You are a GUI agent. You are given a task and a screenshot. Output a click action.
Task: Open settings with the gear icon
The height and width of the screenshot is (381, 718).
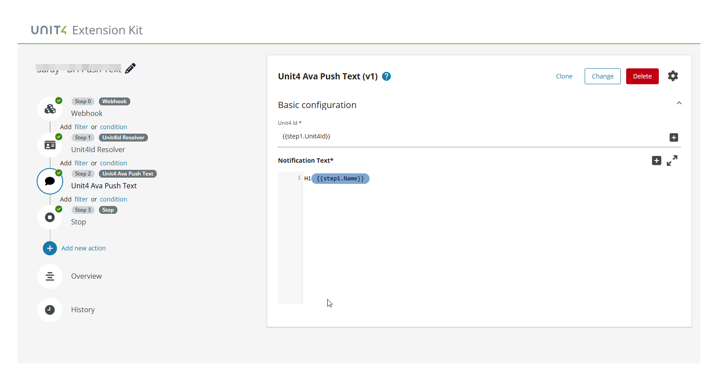673,76
